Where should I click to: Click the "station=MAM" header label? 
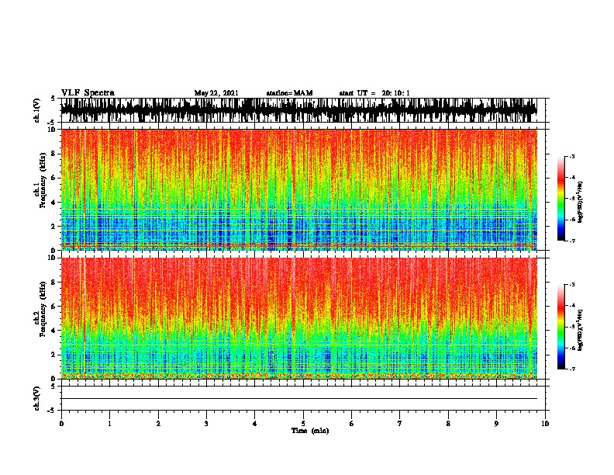tap(289, 93)
